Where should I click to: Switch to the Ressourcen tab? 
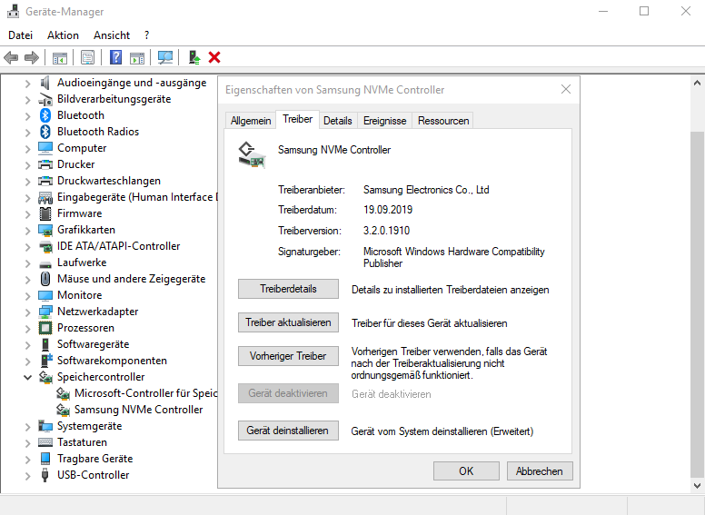pyautogui.click(x=443, y=121)
